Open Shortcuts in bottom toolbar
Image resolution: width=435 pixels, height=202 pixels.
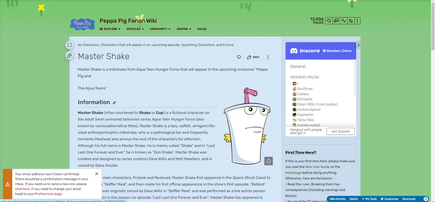[x=408, y=199]
